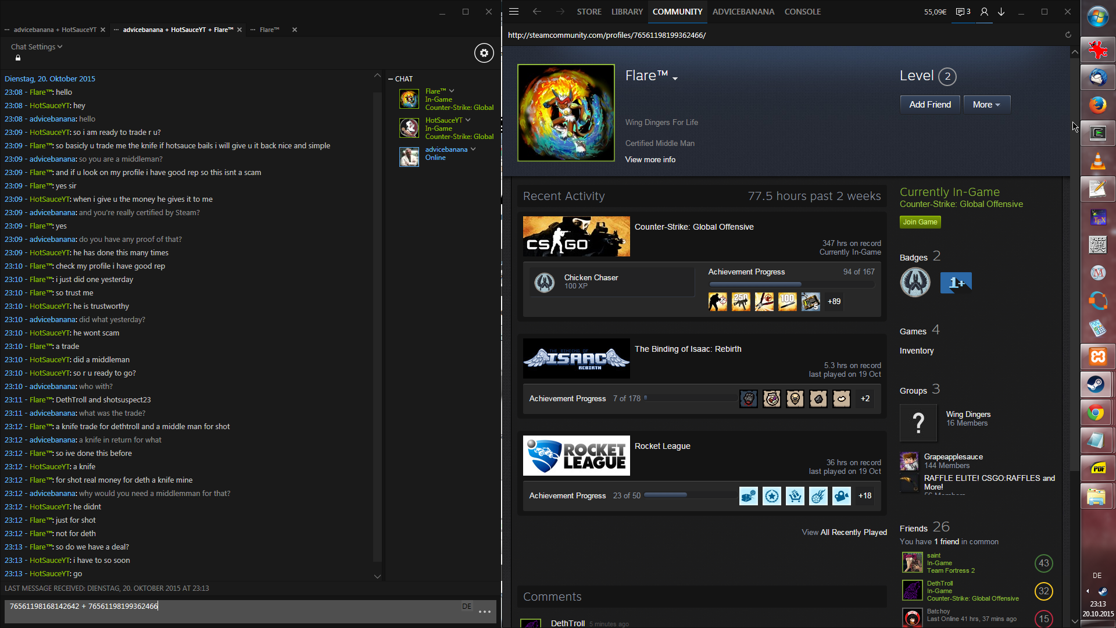1116x628 pixels.
Task: Expand the Flare™ persona name dropdown arrow
Action: pyautogui.click(x=675, y=78)
